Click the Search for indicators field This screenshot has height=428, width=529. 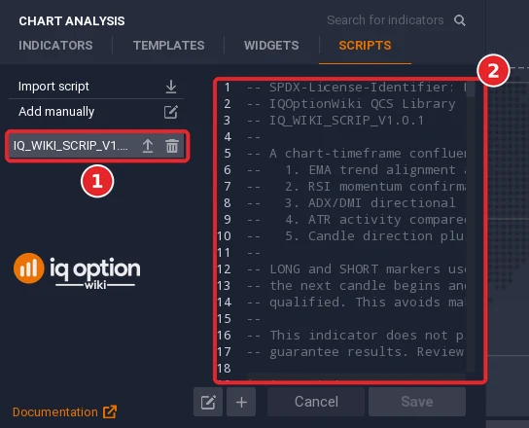point(385,20)
